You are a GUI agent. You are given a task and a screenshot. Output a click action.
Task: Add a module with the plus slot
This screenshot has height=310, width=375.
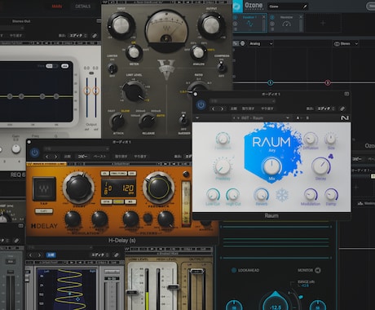point(323,24)
